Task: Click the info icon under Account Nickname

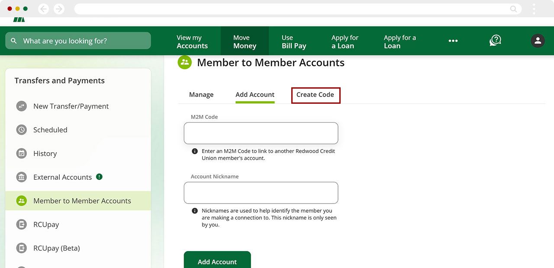Action: click(195, 211)
